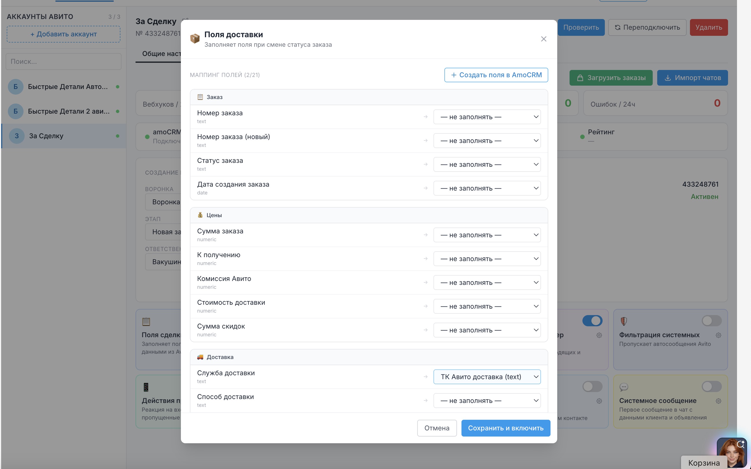Click Импорт чатов button

(x=692, y=78)
